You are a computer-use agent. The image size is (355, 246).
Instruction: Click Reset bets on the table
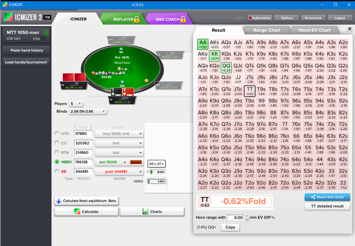point(122,63)
